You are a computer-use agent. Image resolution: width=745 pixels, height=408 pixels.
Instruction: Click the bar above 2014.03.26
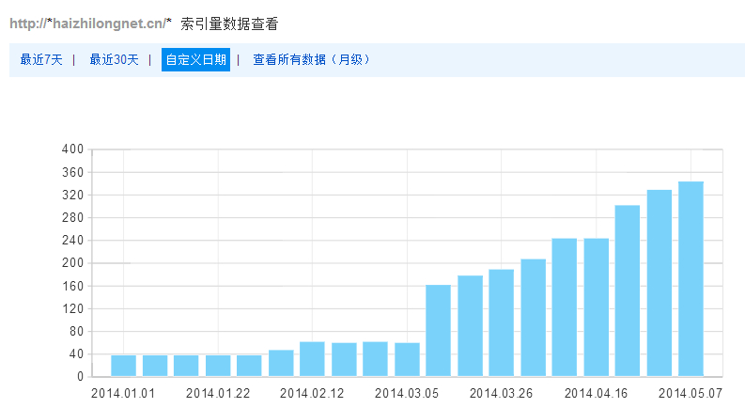502,323
